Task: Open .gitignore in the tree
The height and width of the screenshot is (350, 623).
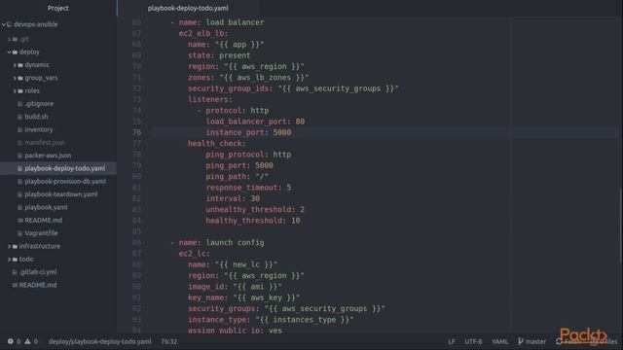Action: [39, 104]
